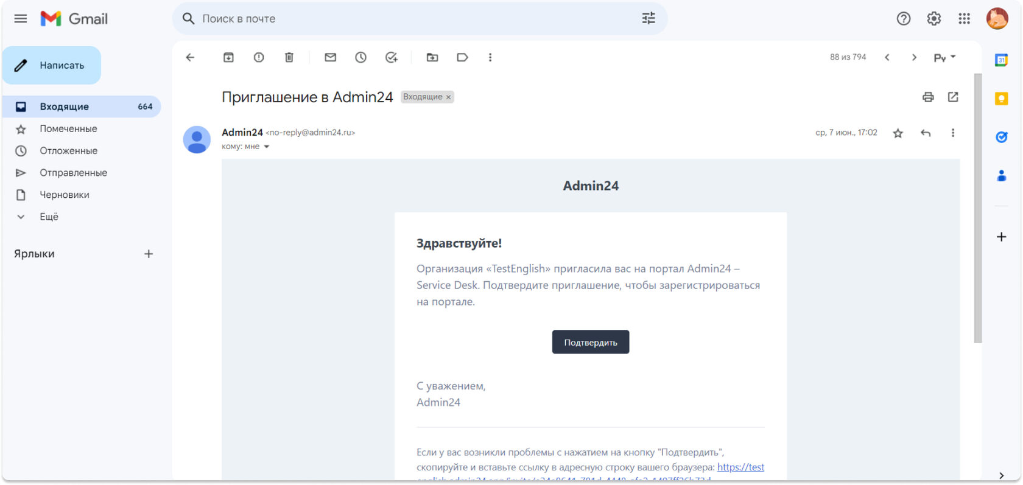Open labels icon in toolbar
The width and height of the screenshot is (1023, 485).
(x=463, y=57)
